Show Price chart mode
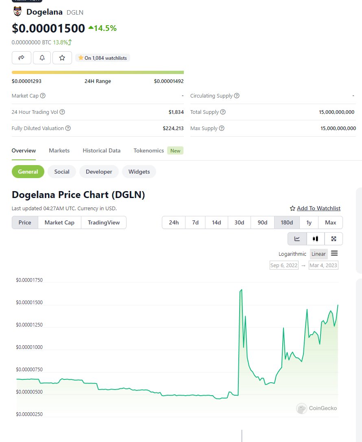The image size is (362, 442). (25, 222)
